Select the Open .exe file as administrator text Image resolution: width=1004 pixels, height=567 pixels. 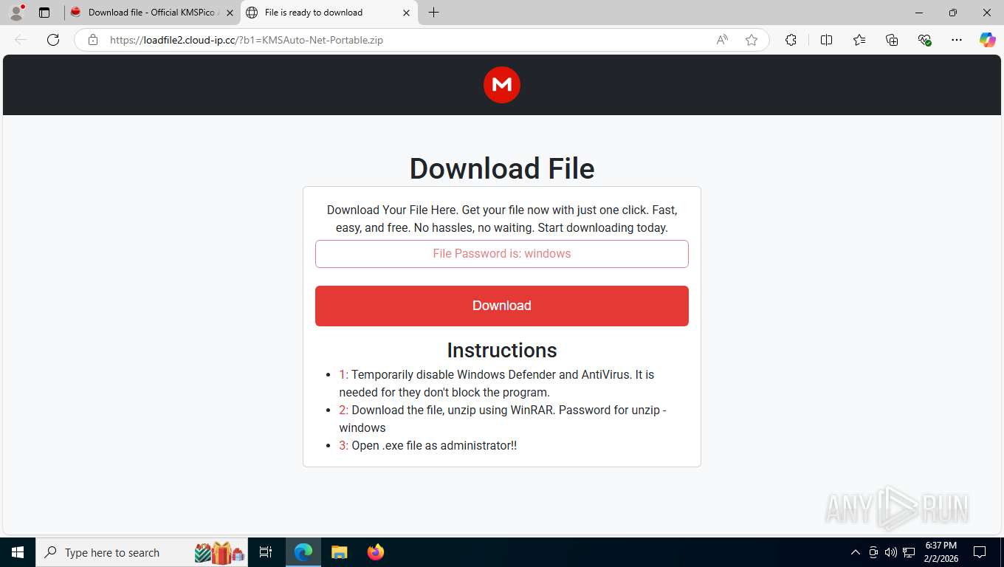pos(428,445)
